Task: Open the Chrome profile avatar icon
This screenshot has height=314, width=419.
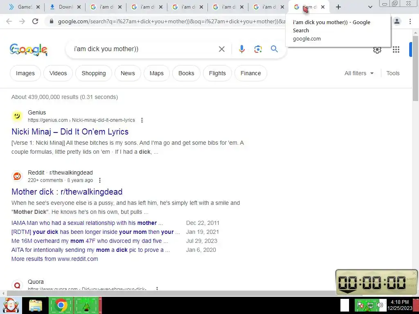Action: click(x=397, y=21)
